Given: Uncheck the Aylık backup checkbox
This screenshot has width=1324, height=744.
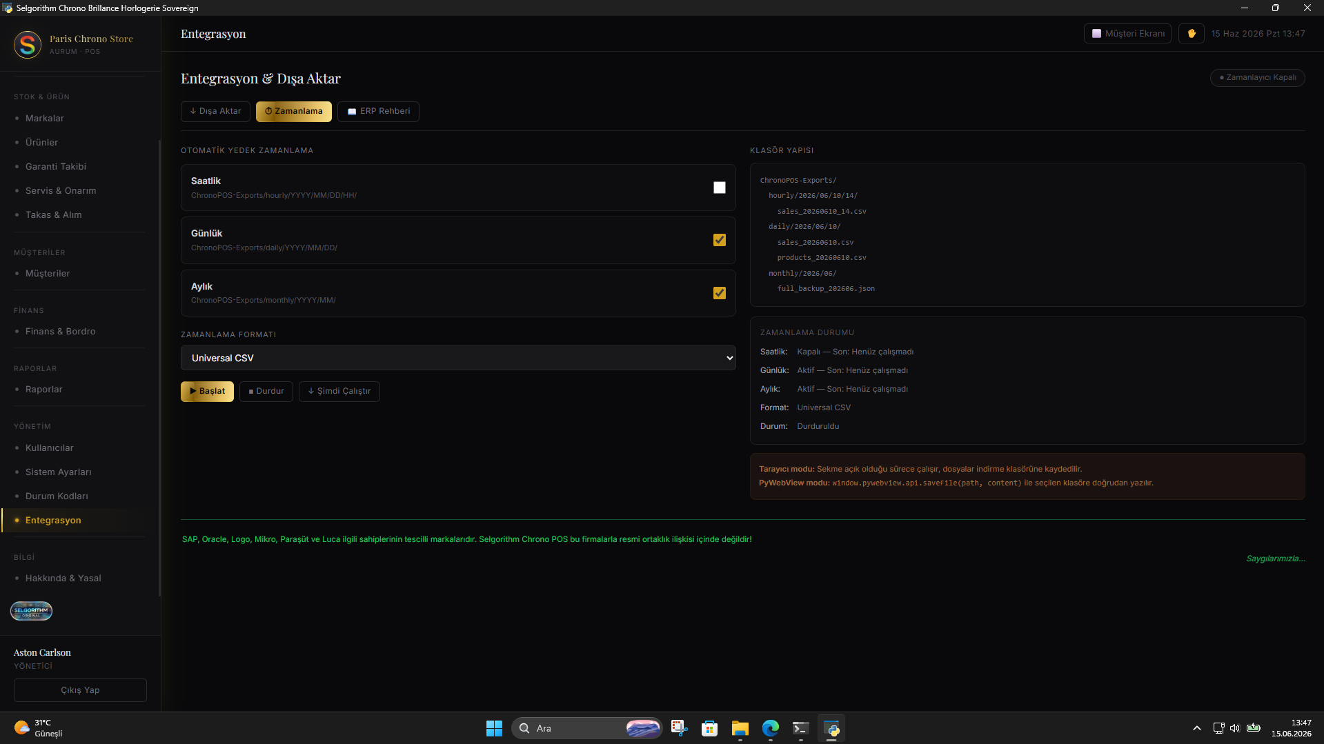Looking at the screenshot, I should click(x=720, y=293).
